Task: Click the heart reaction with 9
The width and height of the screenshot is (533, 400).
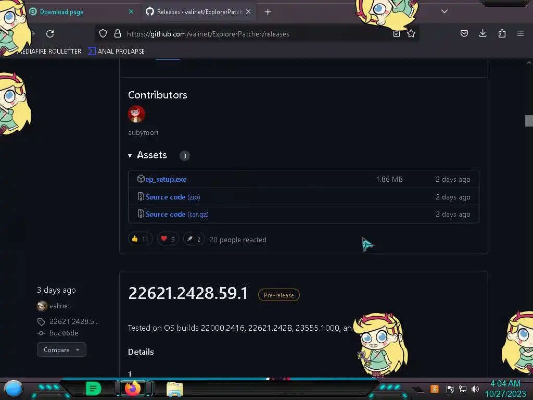Action: [168, 239]
